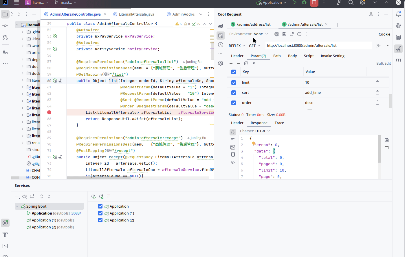405x257 pixels.
Task: Open the REFLEX invoke mode dropdown
Action: (x=237, y=46)
